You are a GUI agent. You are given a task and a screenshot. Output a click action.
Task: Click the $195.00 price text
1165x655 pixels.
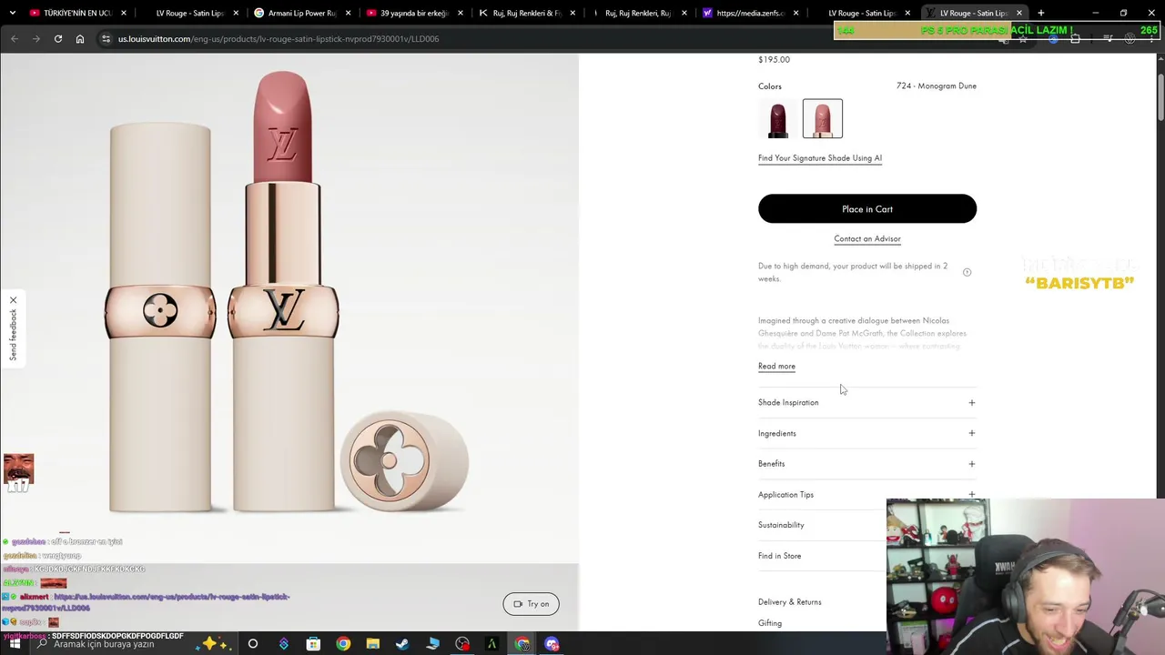774,59
